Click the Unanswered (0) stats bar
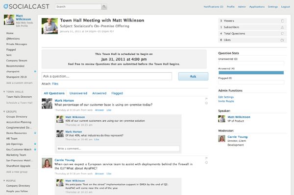The image size is (294, 195). pyautogui.click(x=251, y=63)
